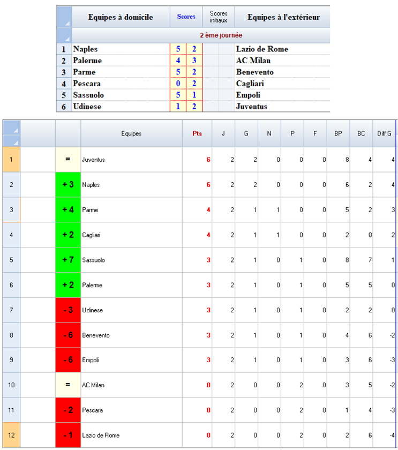Click the "BP" column header
Image resolution: width=398 pixels, height=450 pixels.
point(338,133)
